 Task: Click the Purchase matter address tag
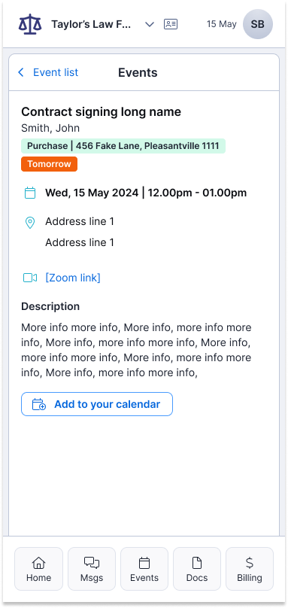tap(123, 146)
